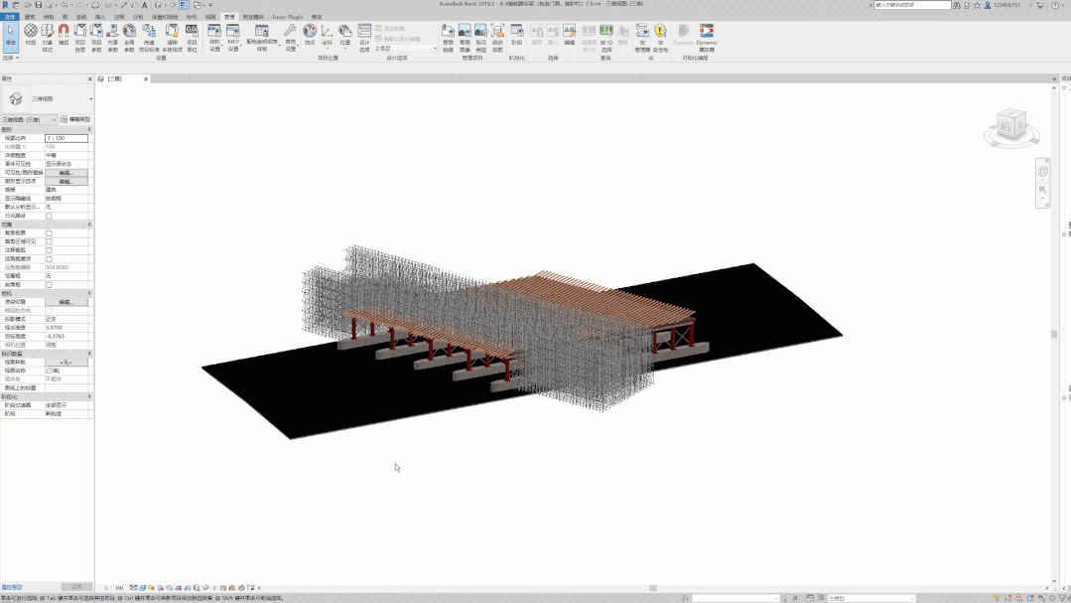Open the 三维视图 instance filter dropdown
The height and width of the screenshot is (603, 1071).
tap(54, 119)
